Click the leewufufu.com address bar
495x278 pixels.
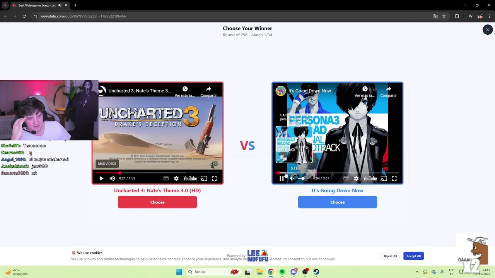pyautogui.click(x=232, y=16)
